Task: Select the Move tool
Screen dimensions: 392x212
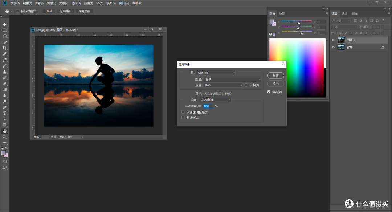Action: click(5, 24)
